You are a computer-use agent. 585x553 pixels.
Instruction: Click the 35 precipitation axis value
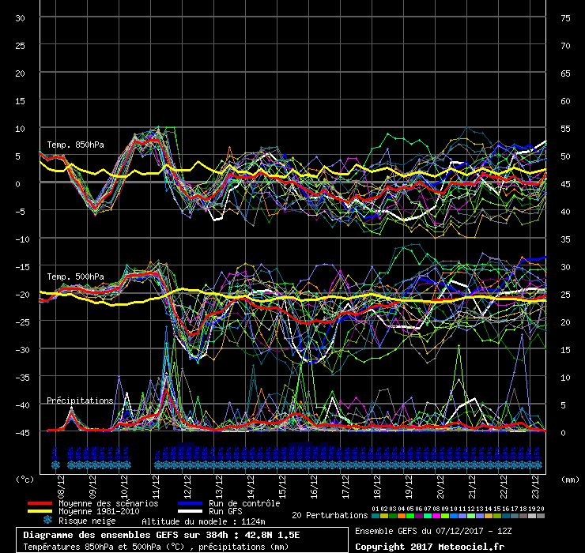tap(565, 239)
